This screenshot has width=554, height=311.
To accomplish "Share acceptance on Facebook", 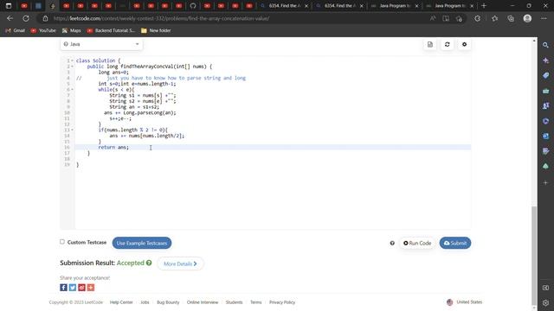I will pos(63,288).
